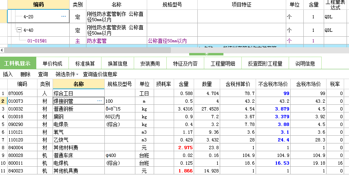
Task: Select row 10 电焊机 row header
Action: pos(3,163)
